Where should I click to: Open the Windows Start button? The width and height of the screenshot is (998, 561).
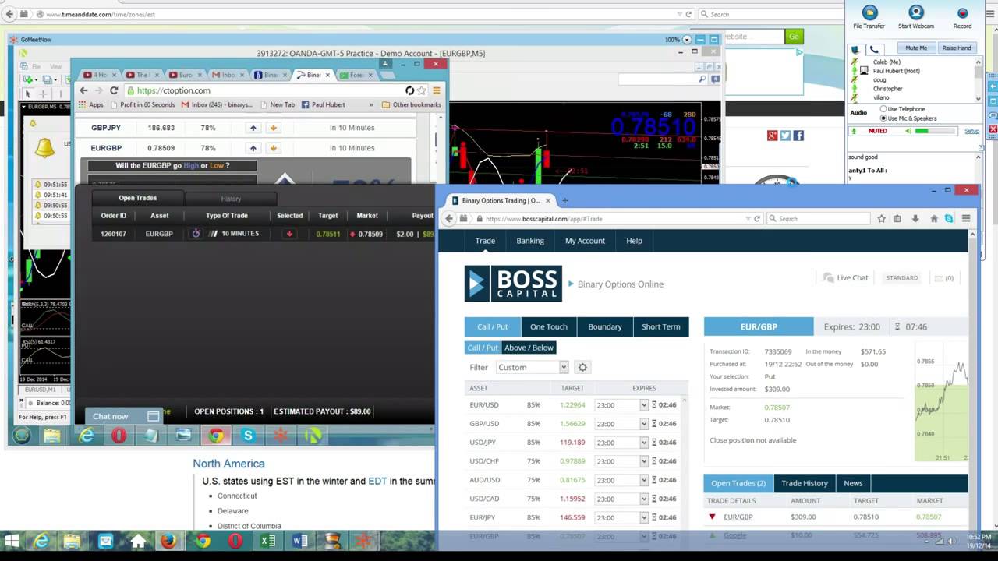tap(12, 541)
